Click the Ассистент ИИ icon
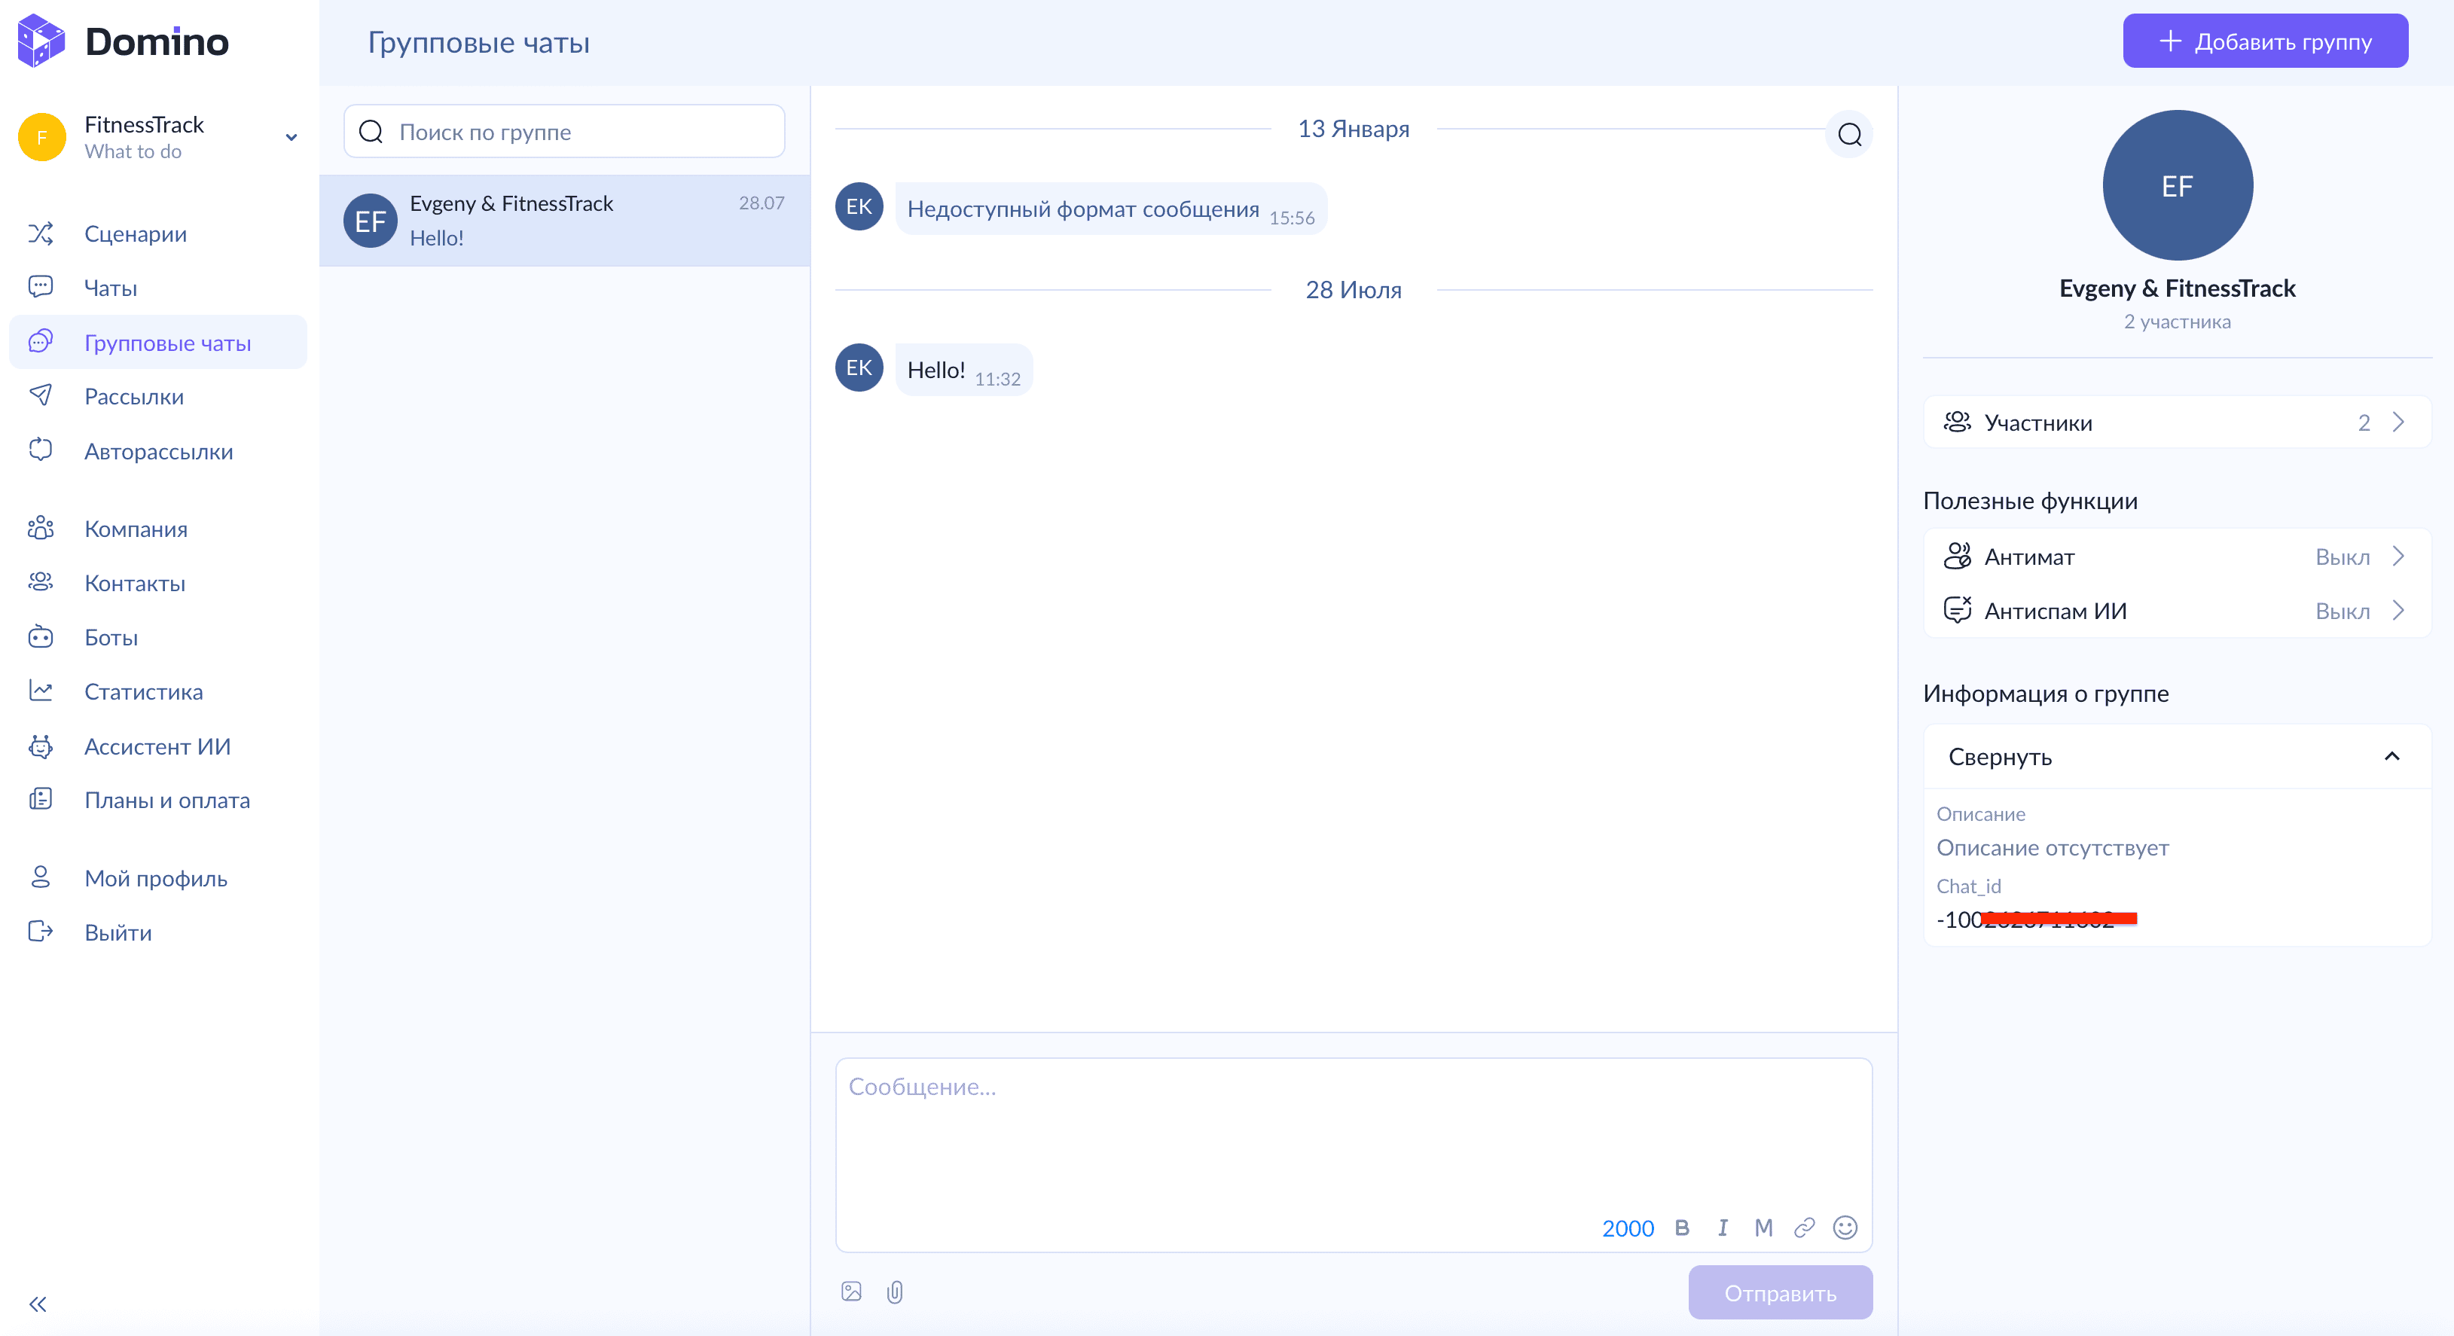This screenshot has width=2454, height=1336. coord(40,746)
